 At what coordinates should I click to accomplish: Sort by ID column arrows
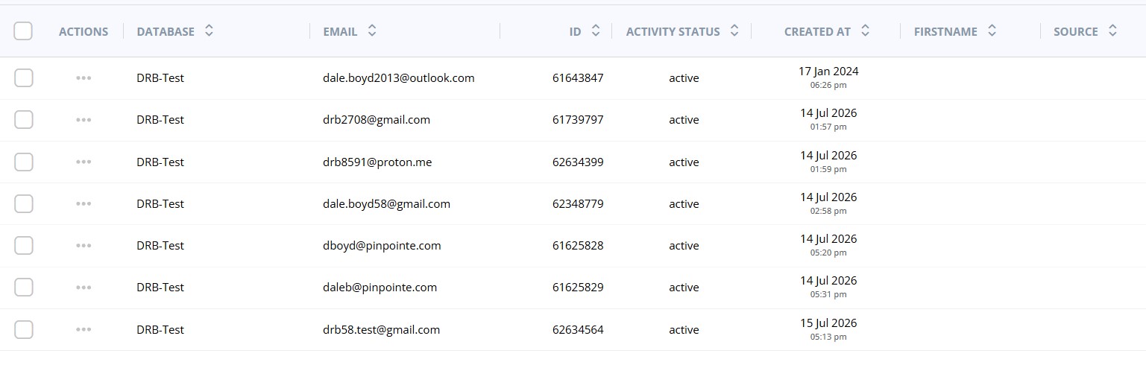tap(595, 31)
